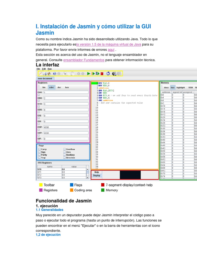The height and width of the screenshot is (262, 197).
Task: Click the save icon in the Jasmin toolbar
Action: (49, 73)
